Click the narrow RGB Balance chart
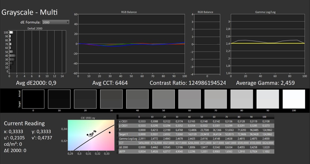310x164 pixels. 207,44
